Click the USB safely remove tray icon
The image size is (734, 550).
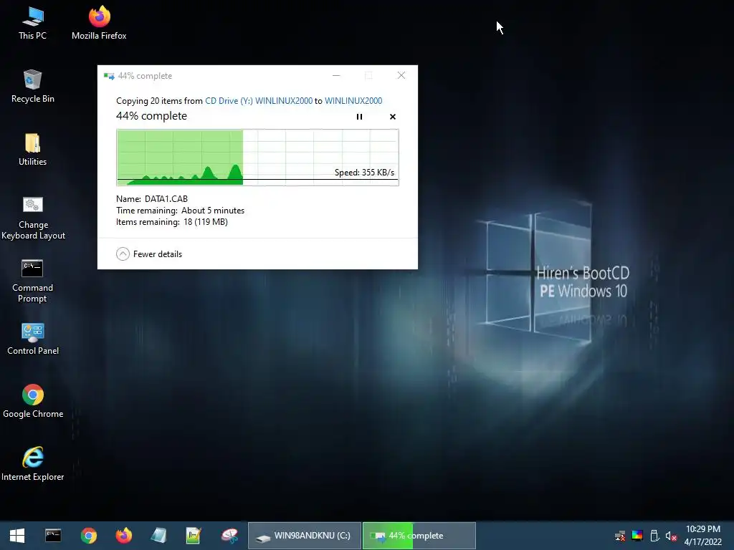(x=654, y=536)
